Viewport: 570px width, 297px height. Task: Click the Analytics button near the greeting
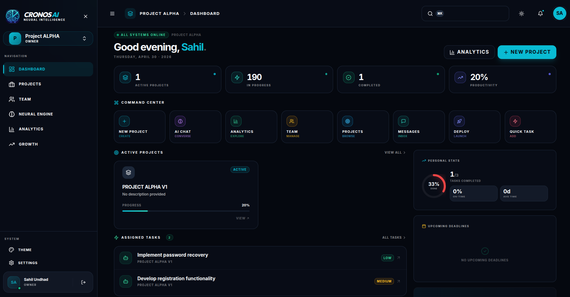(469, 52)
